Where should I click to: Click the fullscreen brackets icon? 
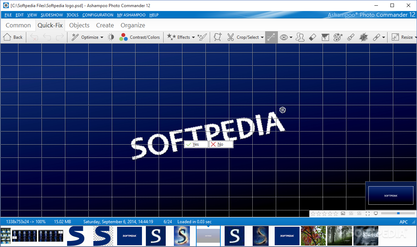368,214
